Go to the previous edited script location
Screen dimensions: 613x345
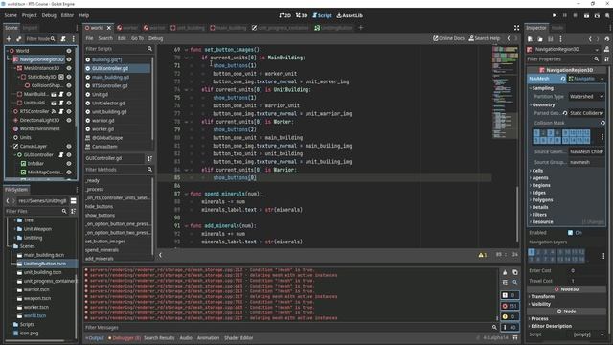coord(509,38)
